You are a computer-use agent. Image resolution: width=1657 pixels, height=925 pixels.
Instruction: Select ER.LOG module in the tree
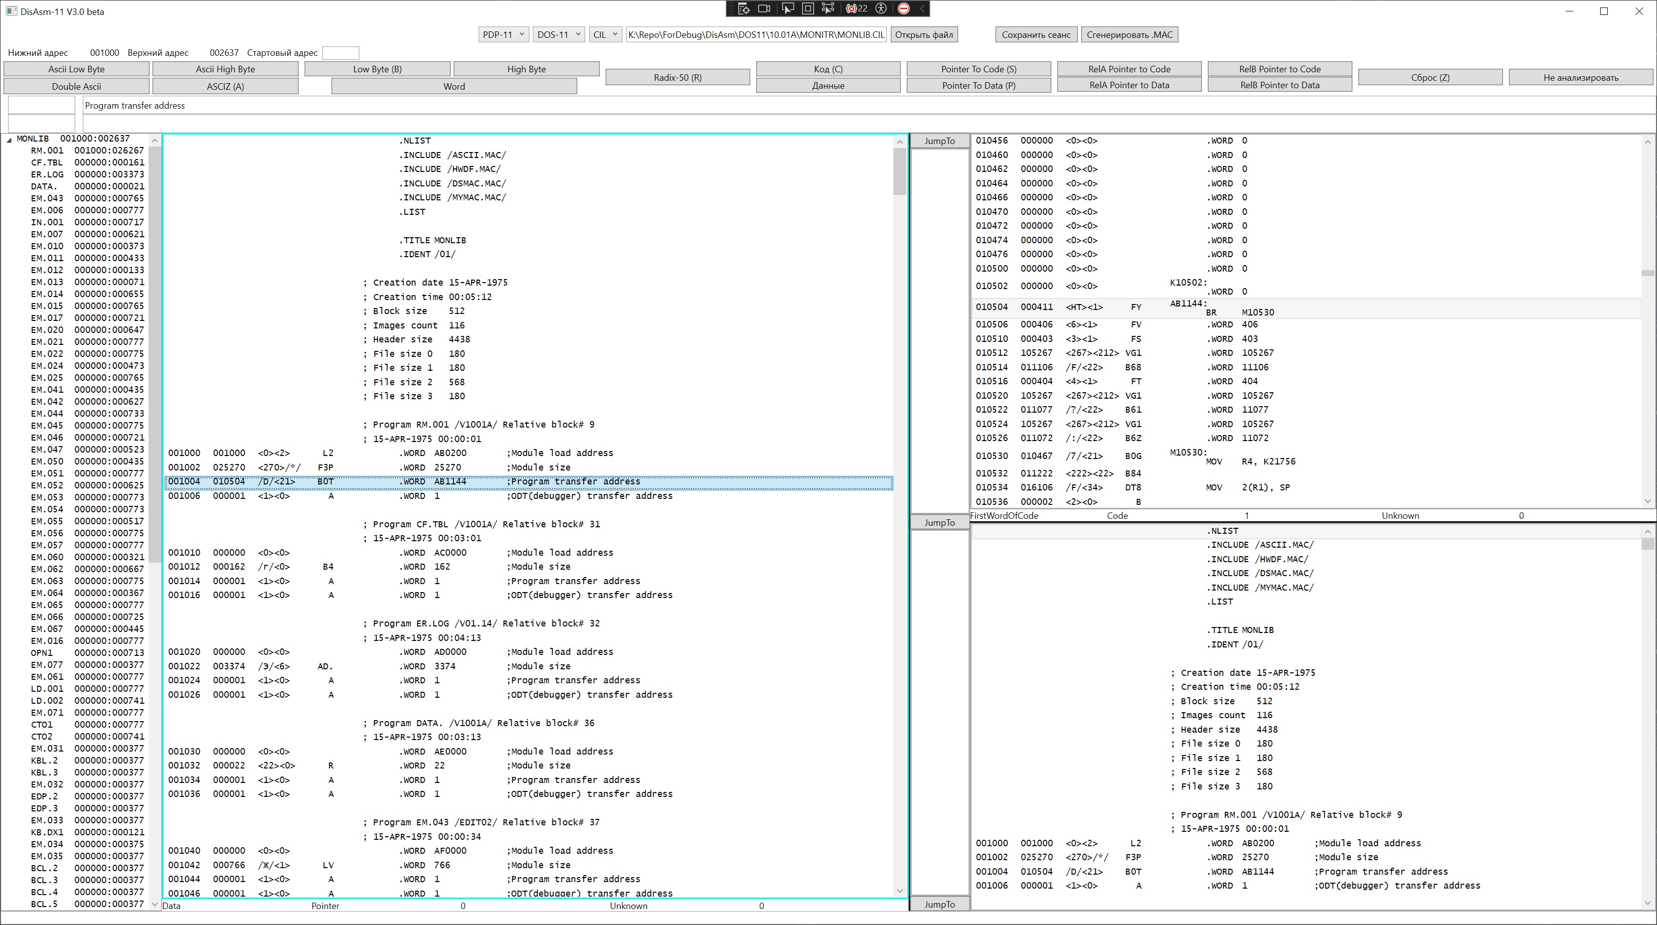pos(47,174)
